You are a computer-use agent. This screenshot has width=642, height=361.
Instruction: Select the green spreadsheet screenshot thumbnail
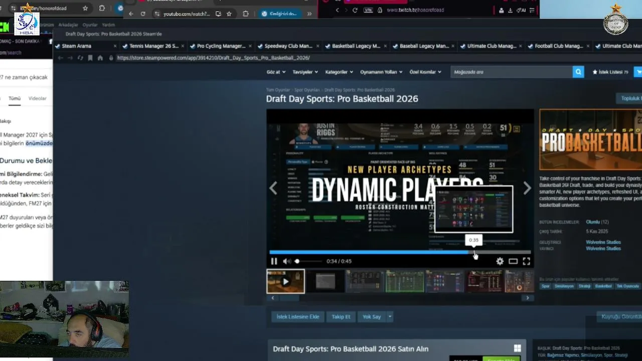click(x=404, y=281)
